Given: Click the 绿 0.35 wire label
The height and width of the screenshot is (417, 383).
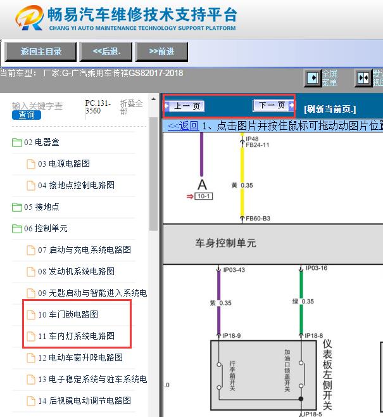Looking at the screenshot, I should [x=303, y=301].
